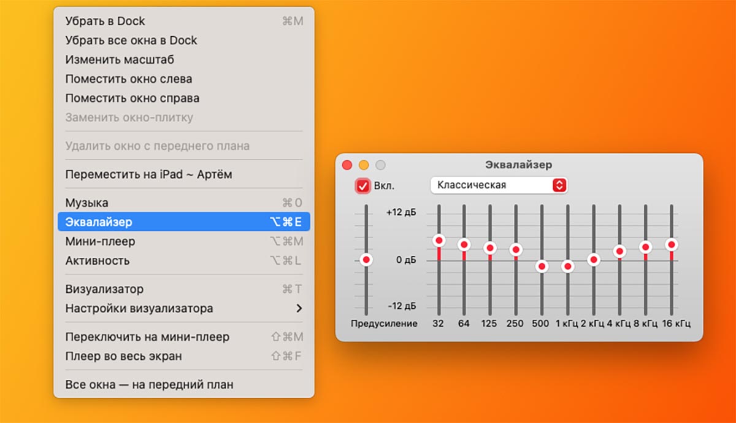
Task: Click the 32 Hz band slider knob
Action: [x=439, y=240]
